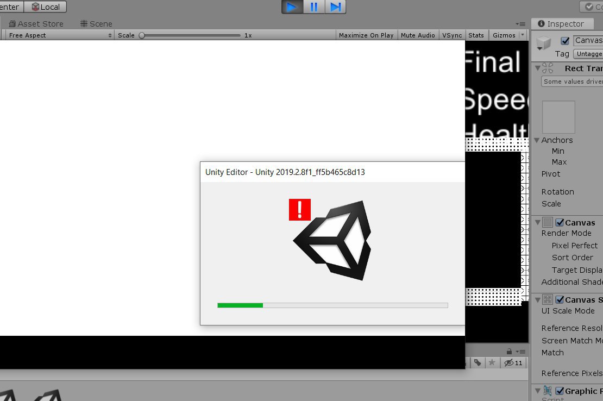The image size is (603, 401).
Task: Open the lower panel options menu
Action: 520,352
